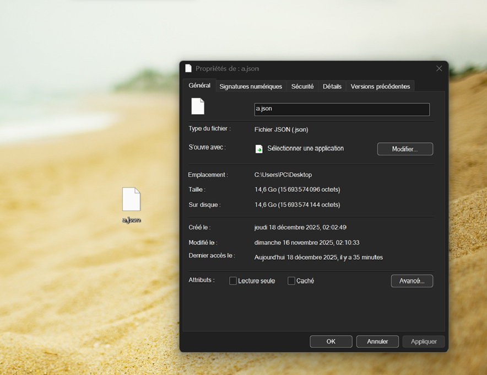487x375 pixels.
Task: Click the large file icon beside filename field
Action: pyautogui.click(x=198, y=106)
